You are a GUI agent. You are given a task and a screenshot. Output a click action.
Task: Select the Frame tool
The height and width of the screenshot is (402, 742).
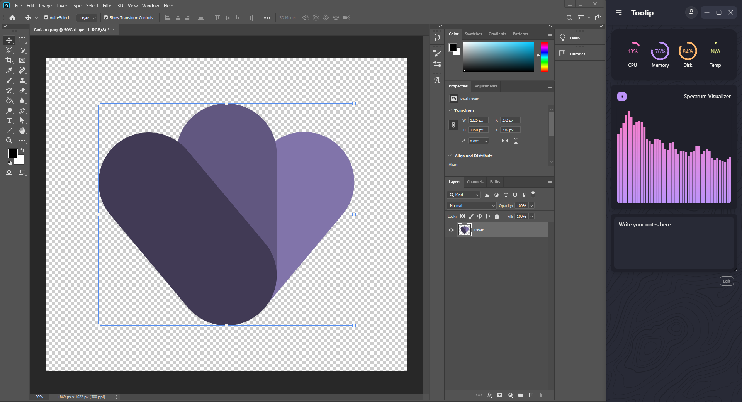tap(22, 60)
